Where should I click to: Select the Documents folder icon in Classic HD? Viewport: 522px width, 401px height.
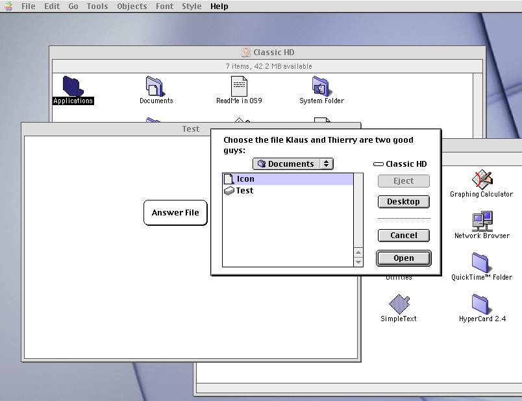coord(155,86)
